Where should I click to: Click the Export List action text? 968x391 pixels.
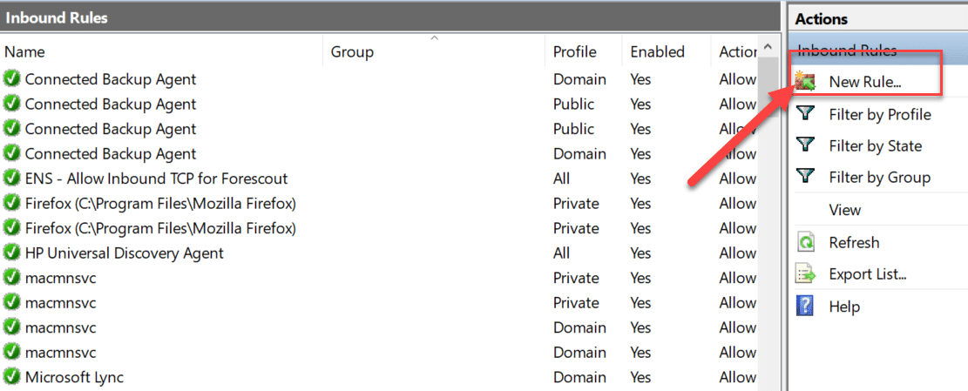tap(867, 274)
